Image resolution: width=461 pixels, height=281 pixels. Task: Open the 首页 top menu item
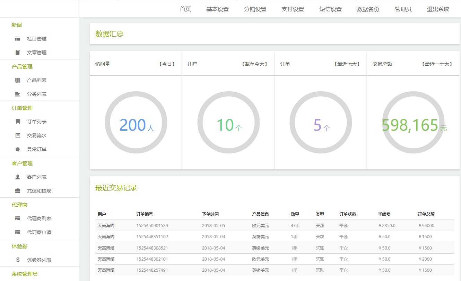[185, 9]
